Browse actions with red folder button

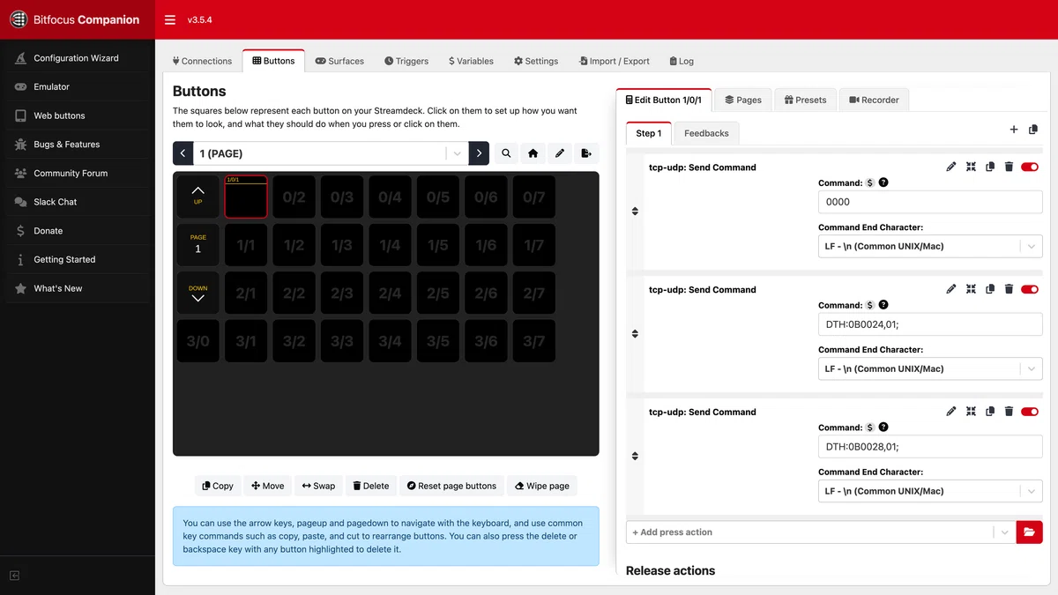tap(1030, 532)
